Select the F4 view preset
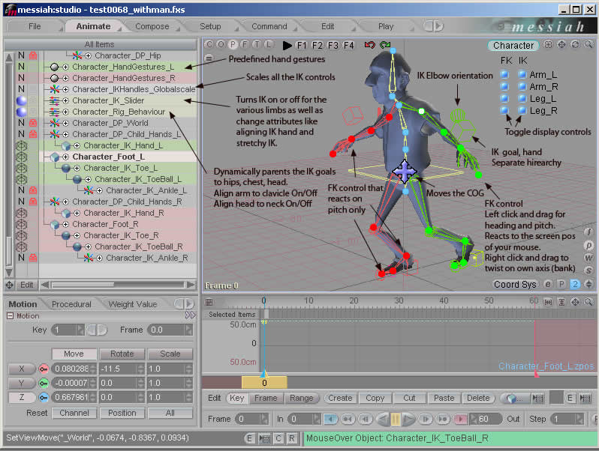 349,46
